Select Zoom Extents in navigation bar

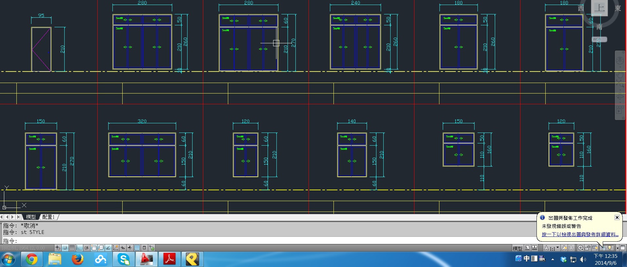[x=620, y=83]
